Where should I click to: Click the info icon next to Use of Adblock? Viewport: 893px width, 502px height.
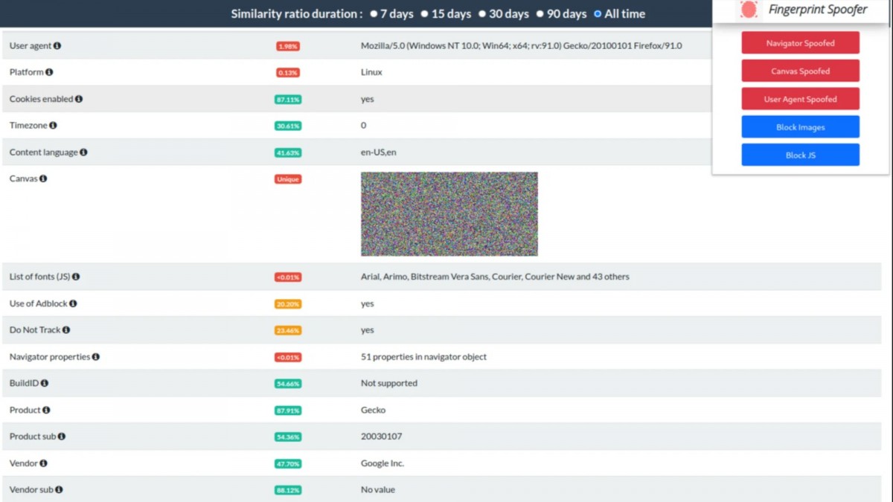click(x=73, y=303)
